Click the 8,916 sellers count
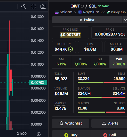The image size is (127, 137). point(121,108)
